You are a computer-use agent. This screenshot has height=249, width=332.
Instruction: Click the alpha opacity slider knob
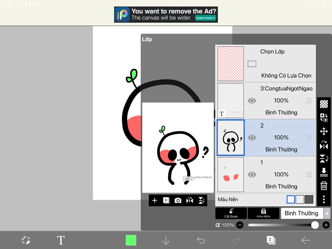click(x=315, y=225)
